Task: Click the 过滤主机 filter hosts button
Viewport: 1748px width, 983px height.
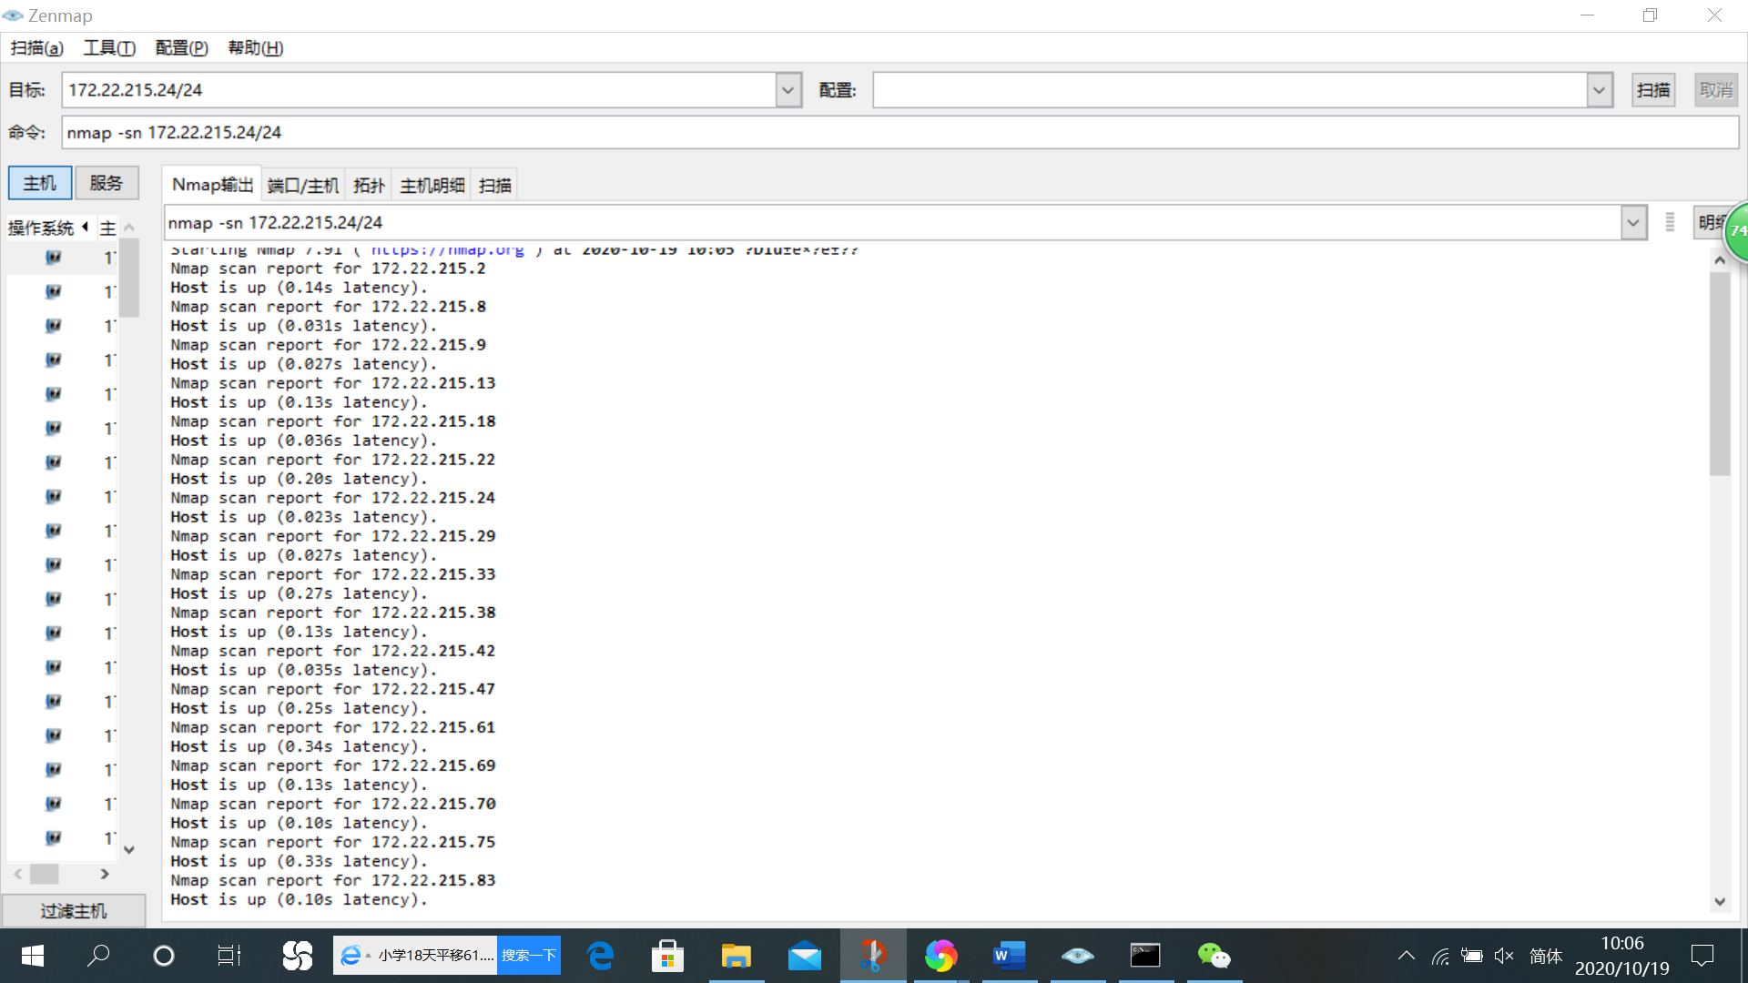Action: pyautogui.click(x=73, y=911)
